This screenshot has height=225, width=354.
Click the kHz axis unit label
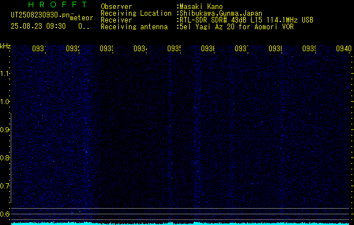tap(5, 46)
